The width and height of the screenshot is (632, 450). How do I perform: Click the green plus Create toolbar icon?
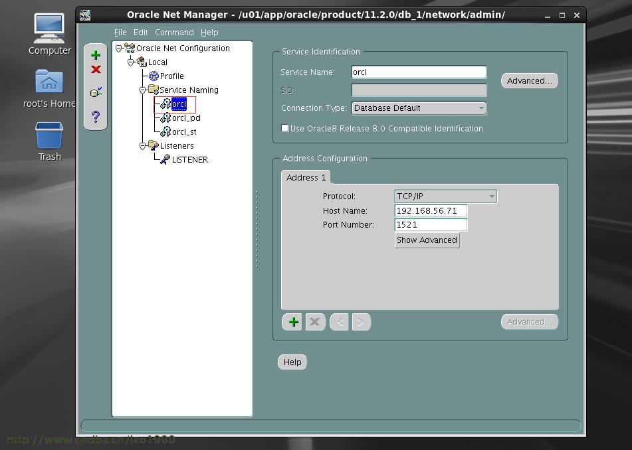click(x=96, y=54)
